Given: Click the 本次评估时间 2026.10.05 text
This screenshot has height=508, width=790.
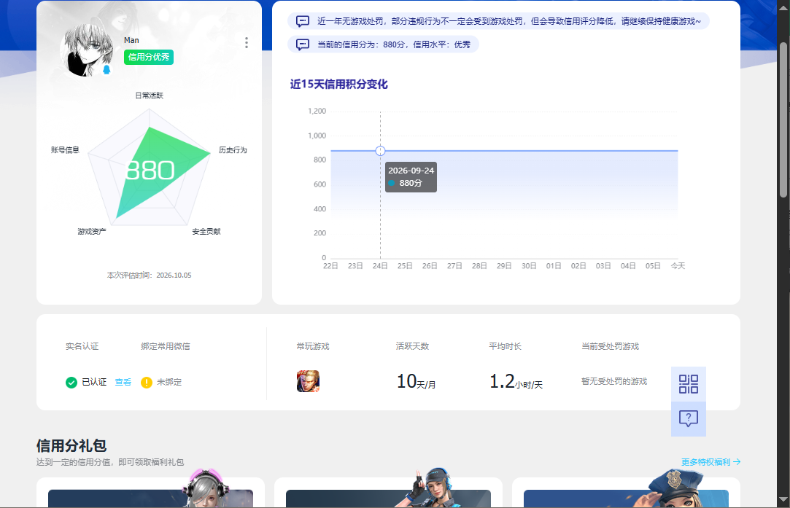Looking at the screenshot, I should coord(149,276).
